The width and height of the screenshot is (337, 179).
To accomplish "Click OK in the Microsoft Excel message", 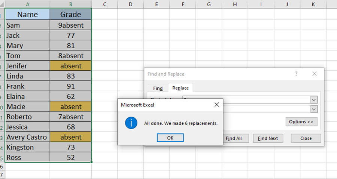I will 170,138.
